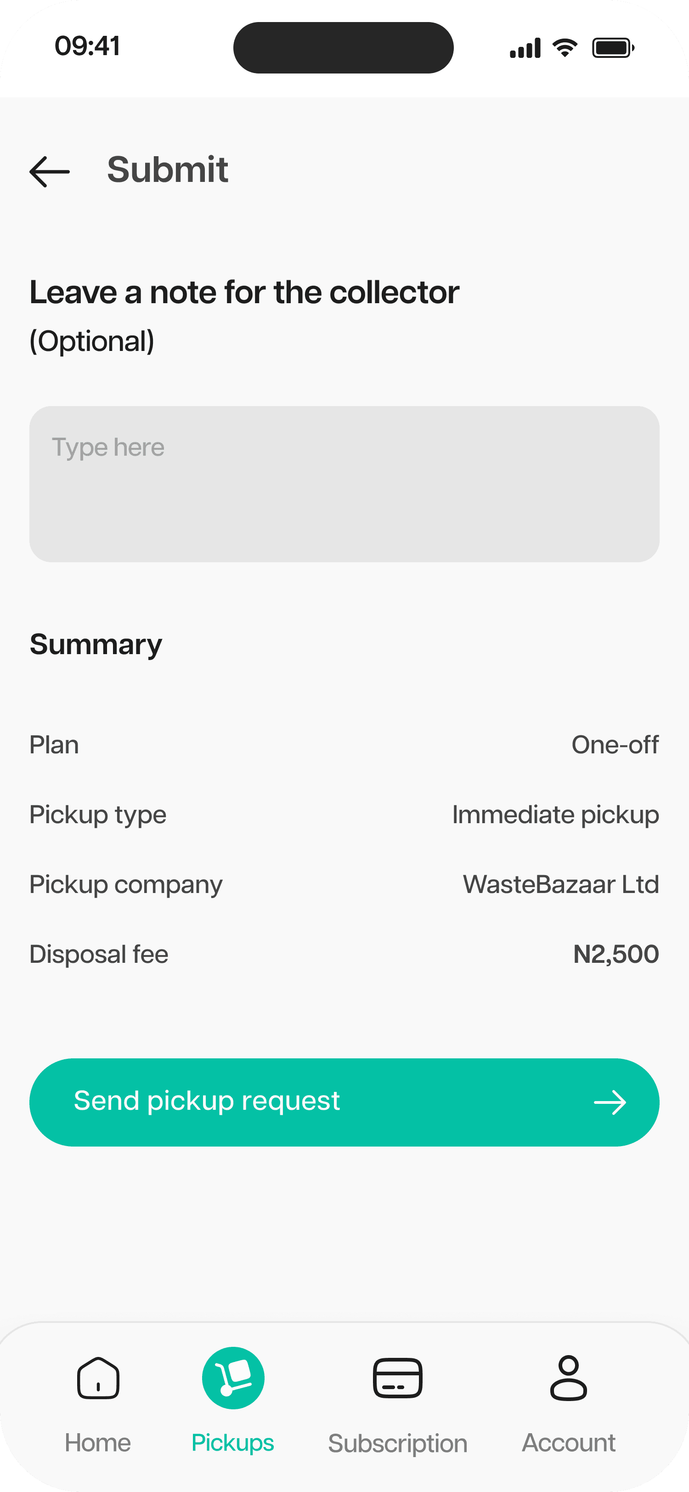Tap the cellular signal icon
This screenshot has height=1492, width=689.
coord(525,48)
